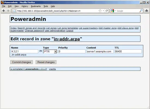Image resolution: width=150 pixels, height=109 pixels.
Task: Open the URL history dropdown arrow
Action: point(103,11)
